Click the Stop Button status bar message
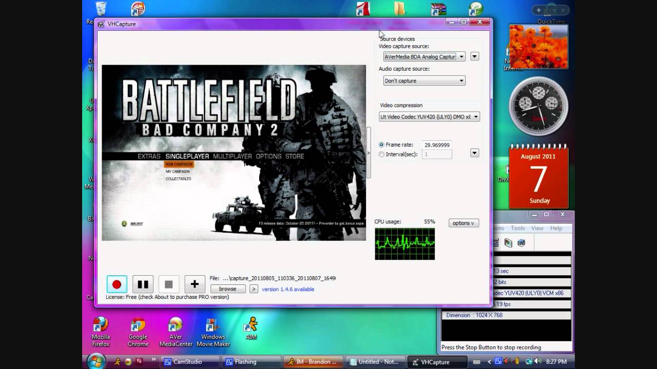This screenshot has width=657, height=369. pyautogui.click(x=491, y=347)
